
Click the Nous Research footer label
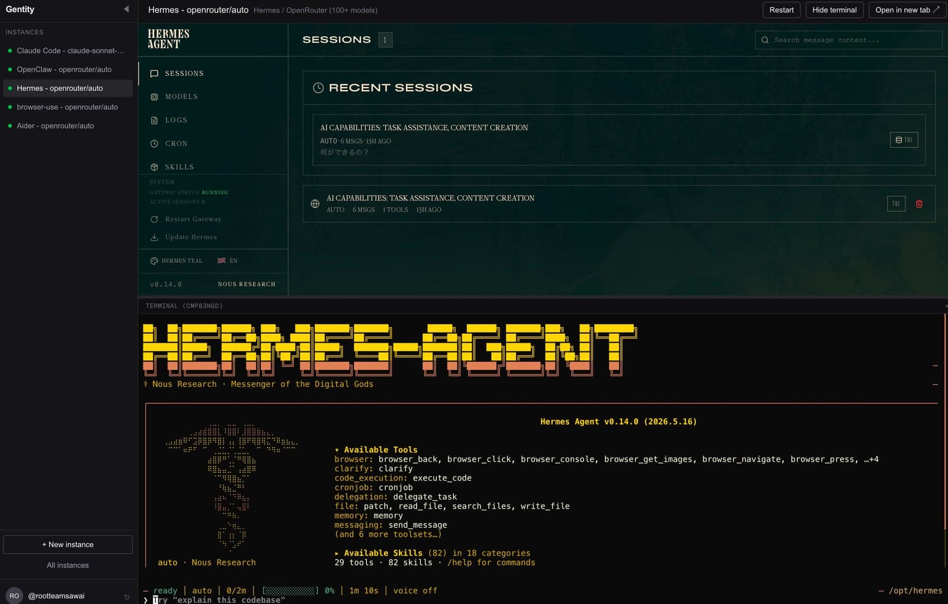(x=246, y=285)
